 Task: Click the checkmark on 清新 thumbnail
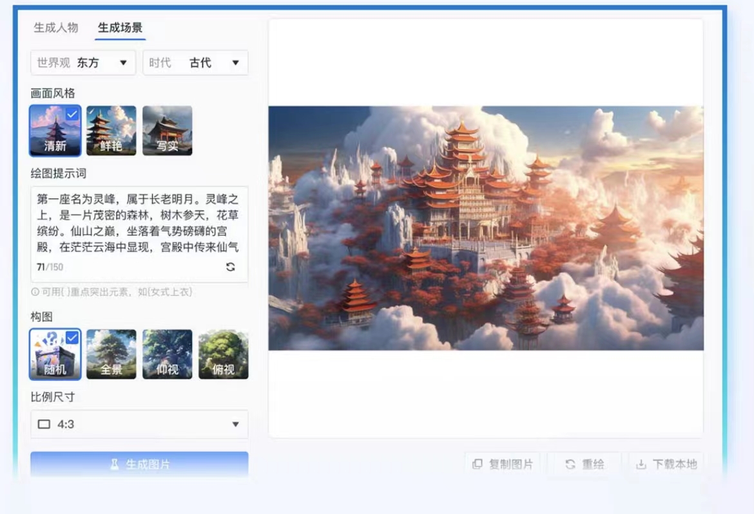tap(72, 115)
